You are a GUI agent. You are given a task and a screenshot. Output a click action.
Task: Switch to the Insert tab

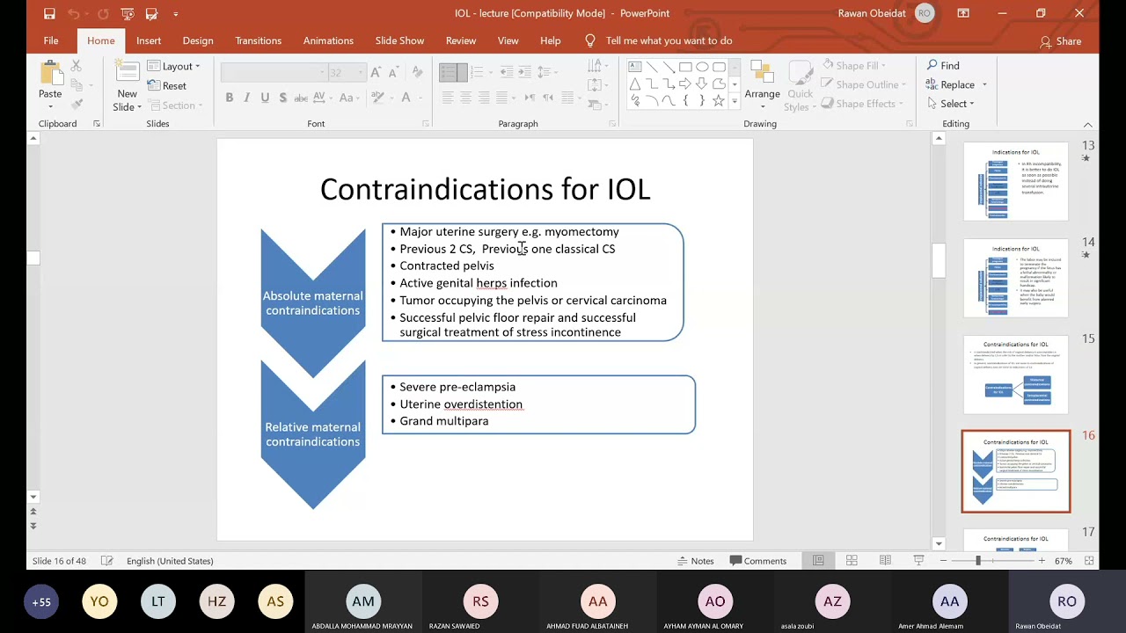click(x=149, y=40)
